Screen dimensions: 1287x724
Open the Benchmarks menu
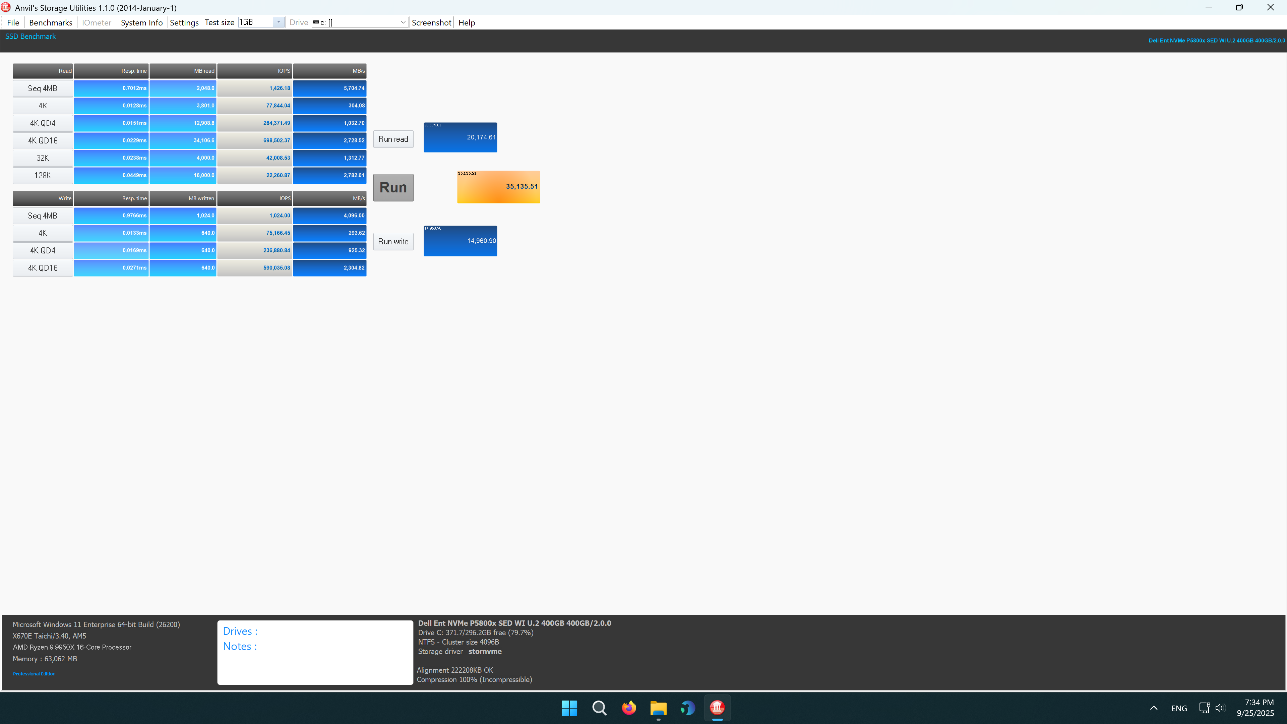coord(51,22)
